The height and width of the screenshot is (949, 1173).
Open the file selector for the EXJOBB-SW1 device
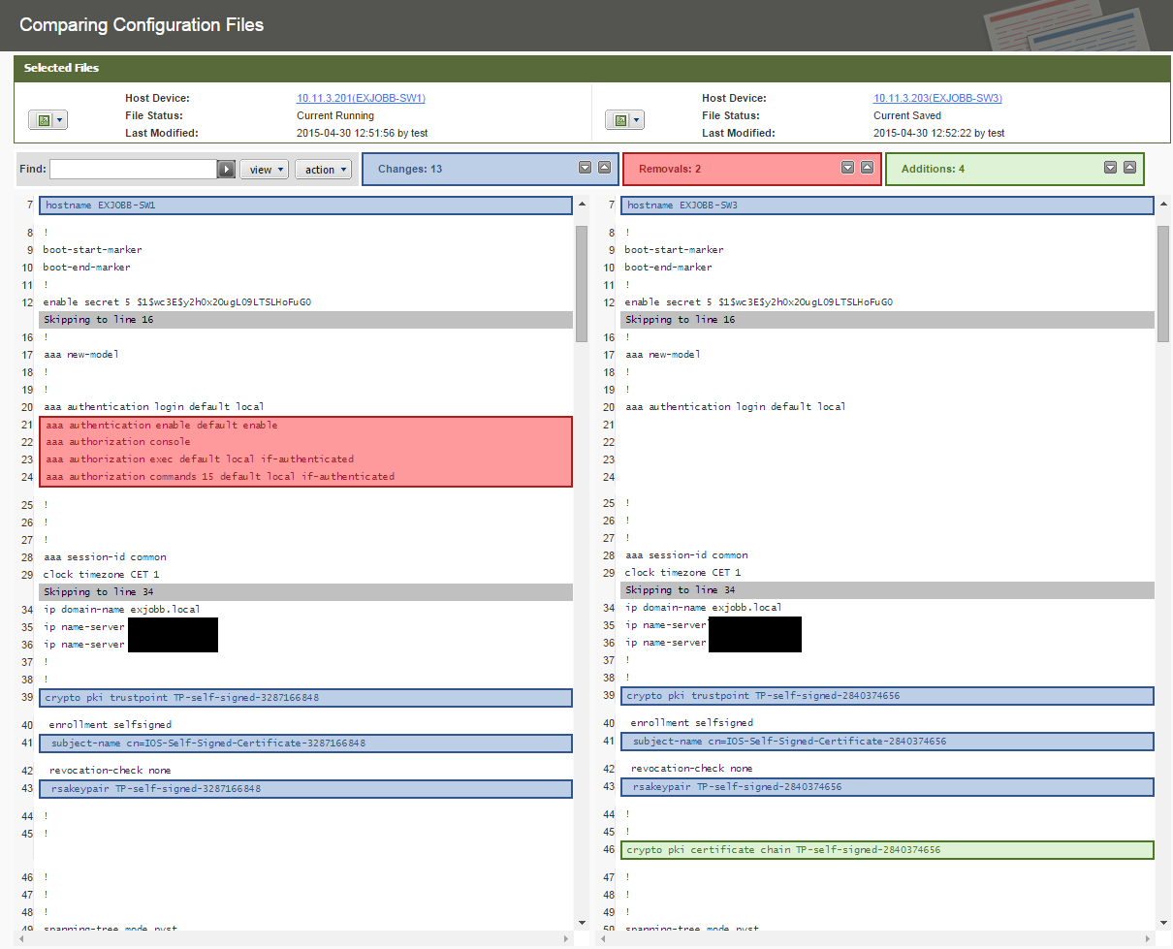48,120
